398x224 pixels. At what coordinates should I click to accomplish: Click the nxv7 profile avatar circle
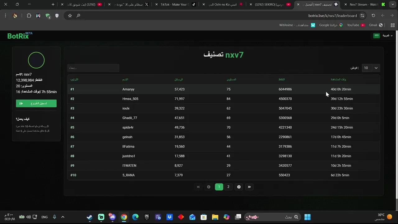pyautogui.click(x=36, y=60)
